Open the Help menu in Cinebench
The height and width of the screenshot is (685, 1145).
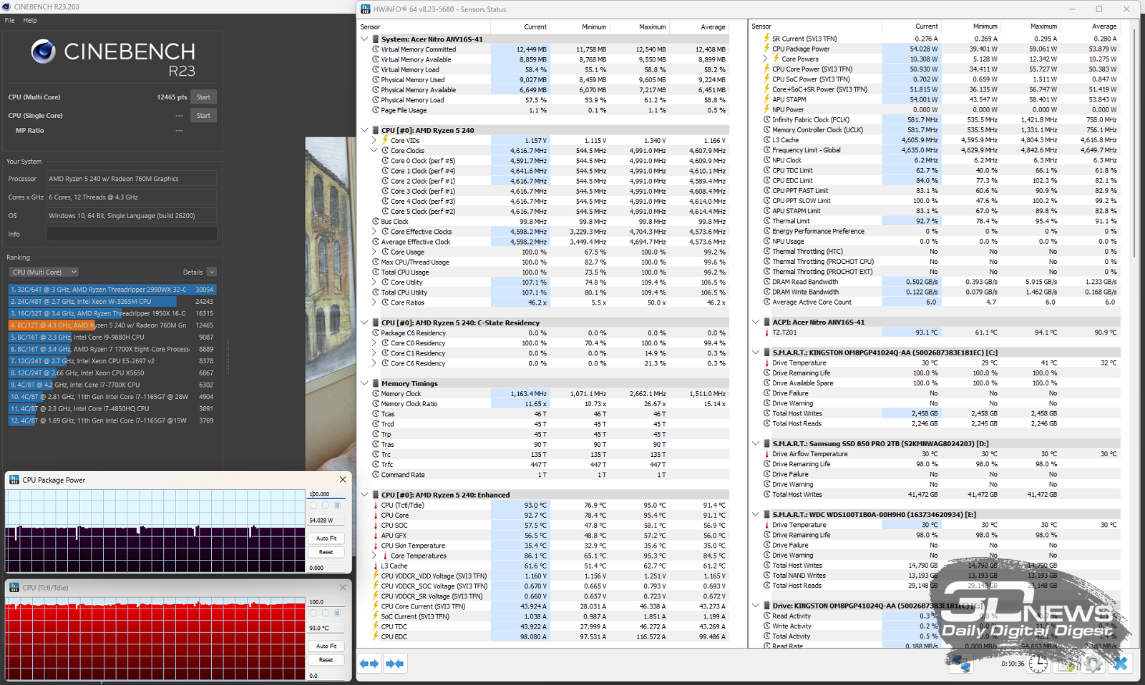(x=30, y=20)
